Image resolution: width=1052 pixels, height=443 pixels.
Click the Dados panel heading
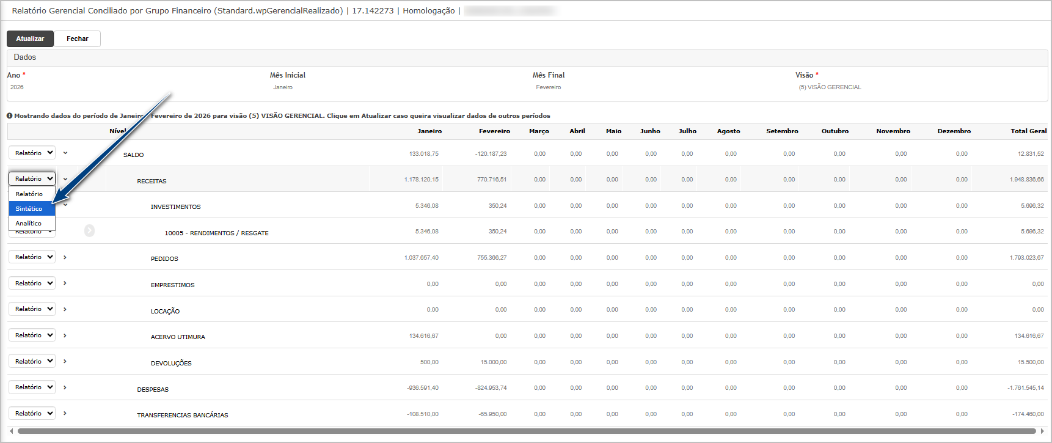click(25, 57)
